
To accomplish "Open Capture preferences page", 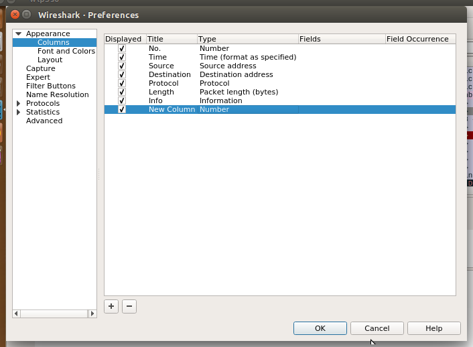I will pyautogui.click(x=41, y=68).
